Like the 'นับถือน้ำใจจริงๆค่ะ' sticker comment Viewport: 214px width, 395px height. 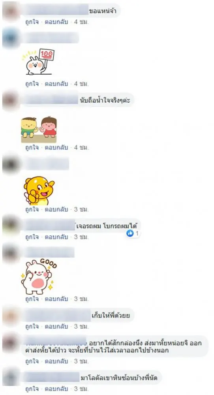click(x=32, y=148)
